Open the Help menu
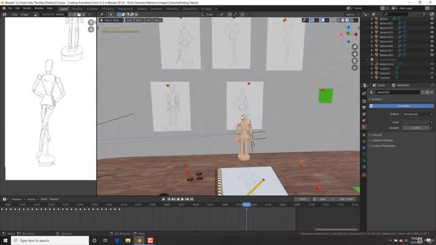Viewport: 436px width, 245px height. (50, 8)
